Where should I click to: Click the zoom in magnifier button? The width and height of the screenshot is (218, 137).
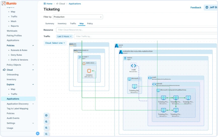[46, 128]
